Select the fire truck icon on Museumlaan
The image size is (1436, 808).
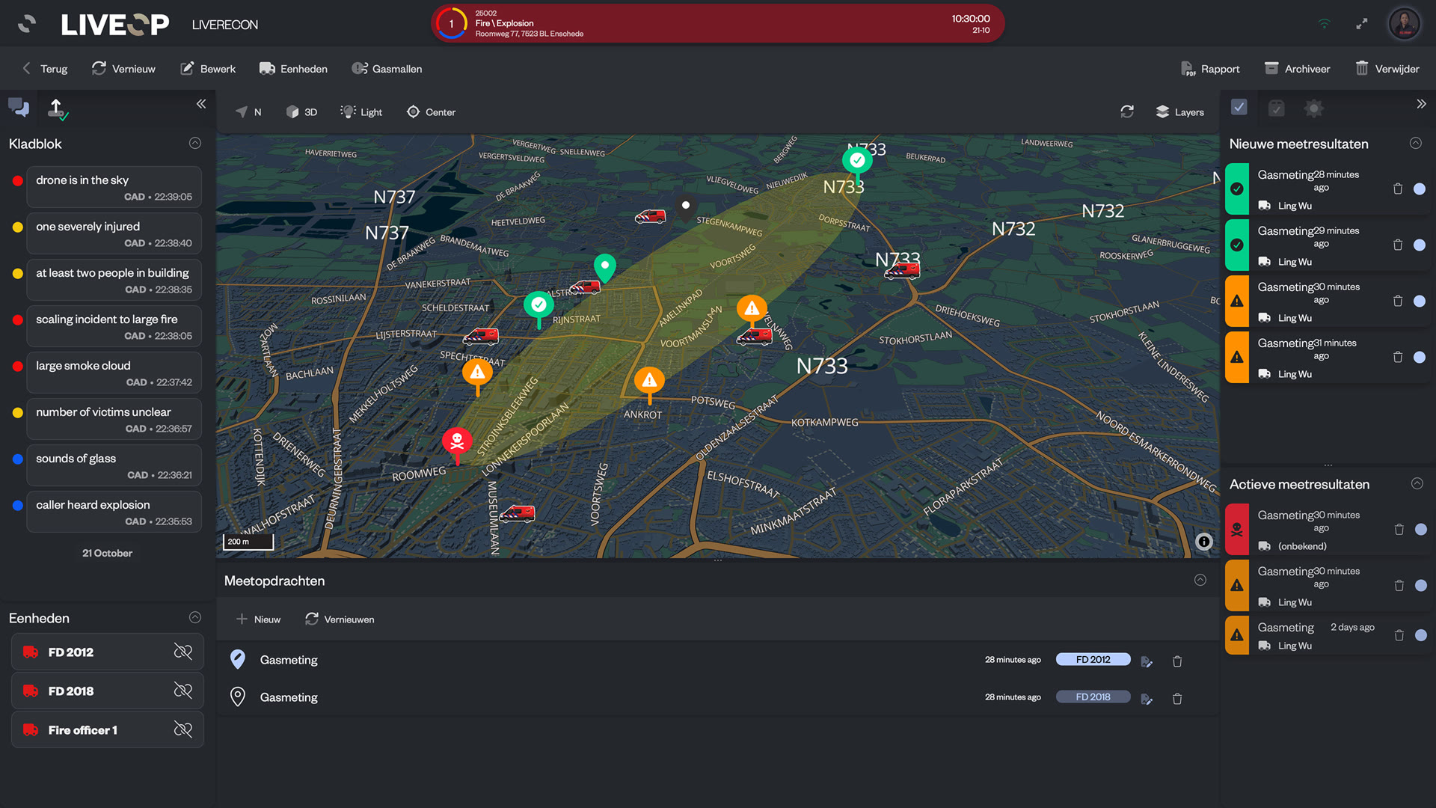[517, 513]
